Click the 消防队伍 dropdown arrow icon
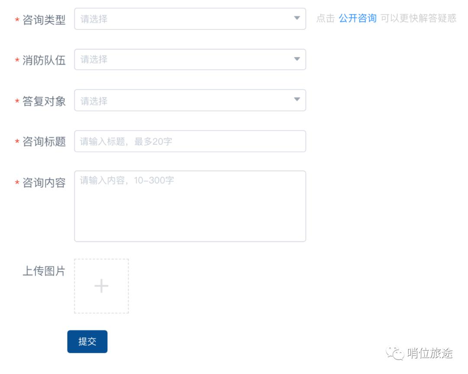This screenshot has height=374, width=468. [297, 59]
